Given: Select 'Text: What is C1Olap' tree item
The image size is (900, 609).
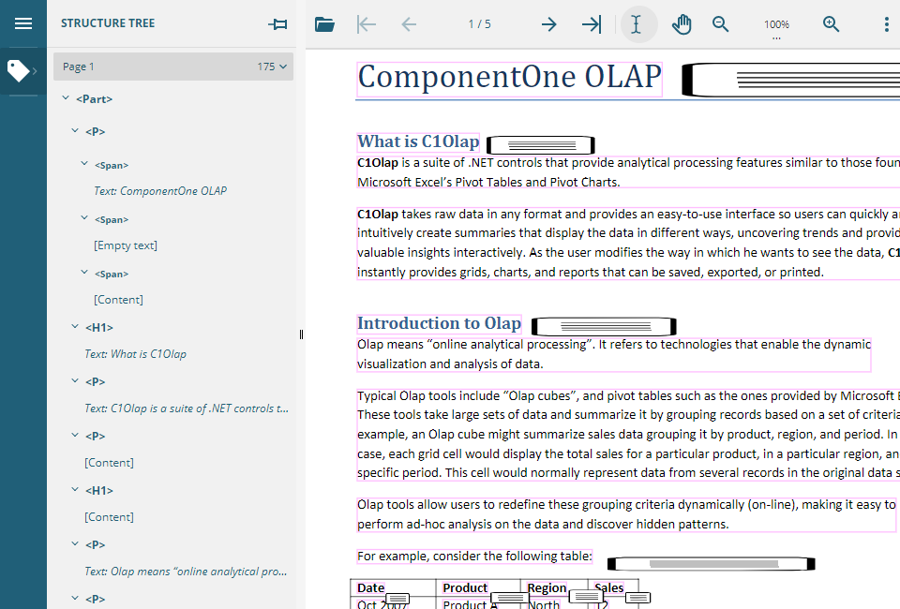Looking at the screenshot, I should [135, 354].
